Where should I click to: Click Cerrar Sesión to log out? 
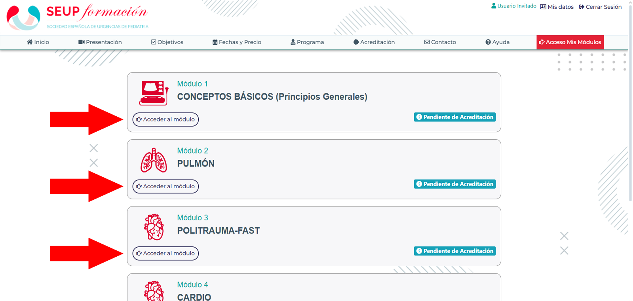click(600, 7)
